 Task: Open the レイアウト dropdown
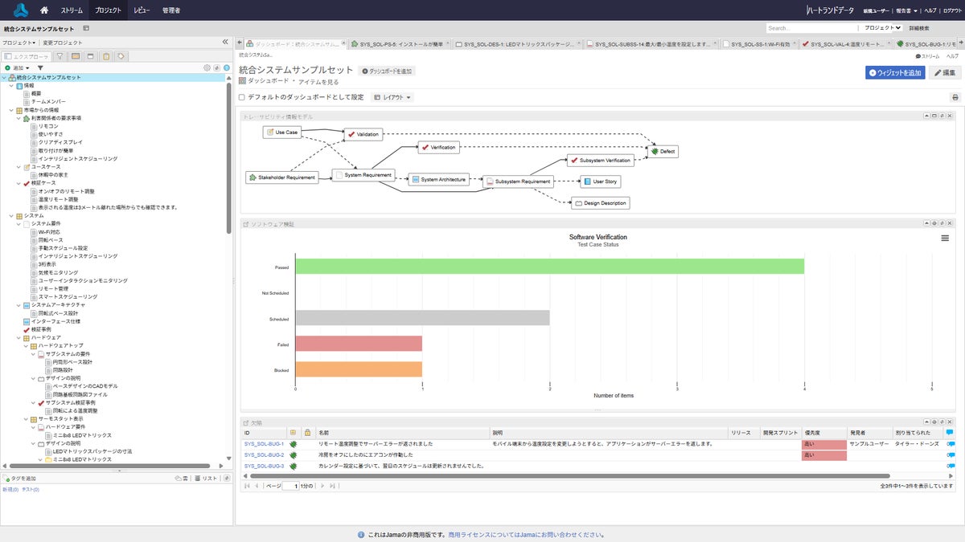[x=393, y=97]
